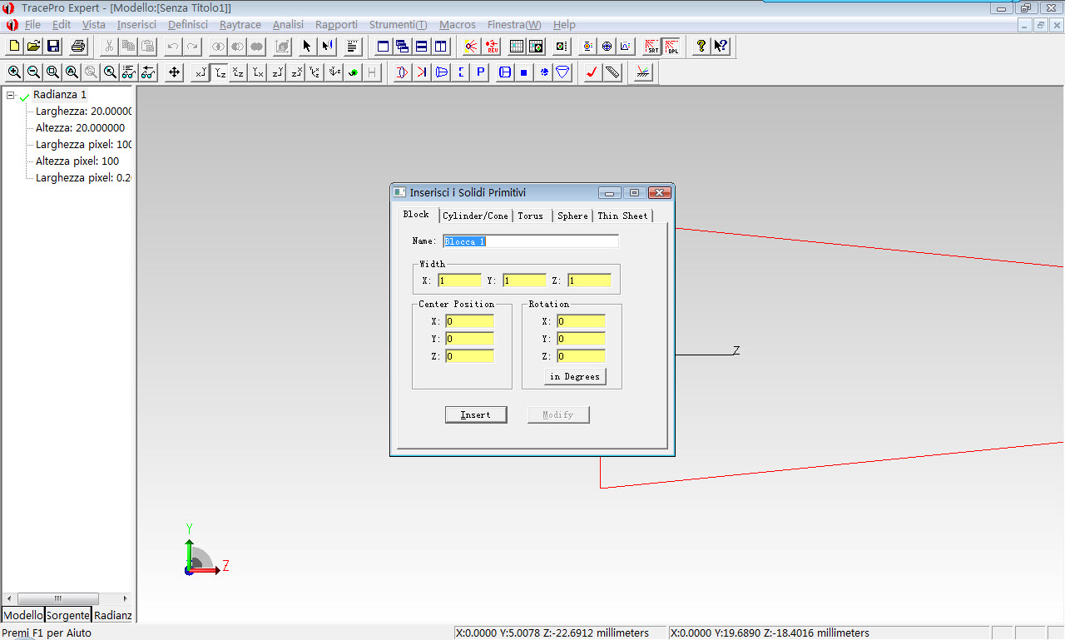Click the Width X input field
Image resolution: width=1065 pixels, height=640 pixels.
coord(459,280)
